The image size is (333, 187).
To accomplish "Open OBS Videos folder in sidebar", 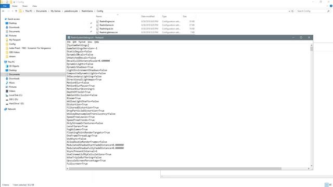I will pyautogui.click(x=14, y=52).
